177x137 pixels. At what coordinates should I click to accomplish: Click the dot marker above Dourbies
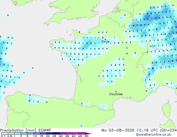click(116, 92)
